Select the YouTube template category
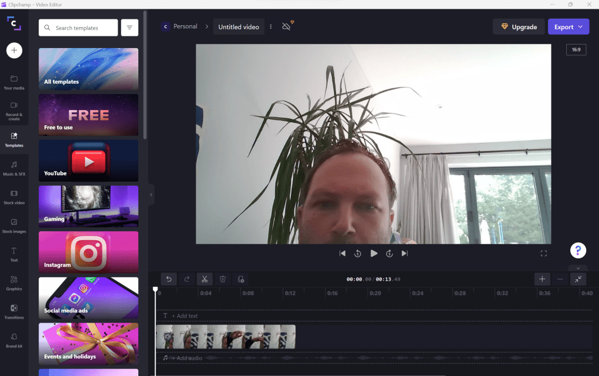The width and height of the screenshot is (599, 376). pyautogui.click(x=88, y=160)
